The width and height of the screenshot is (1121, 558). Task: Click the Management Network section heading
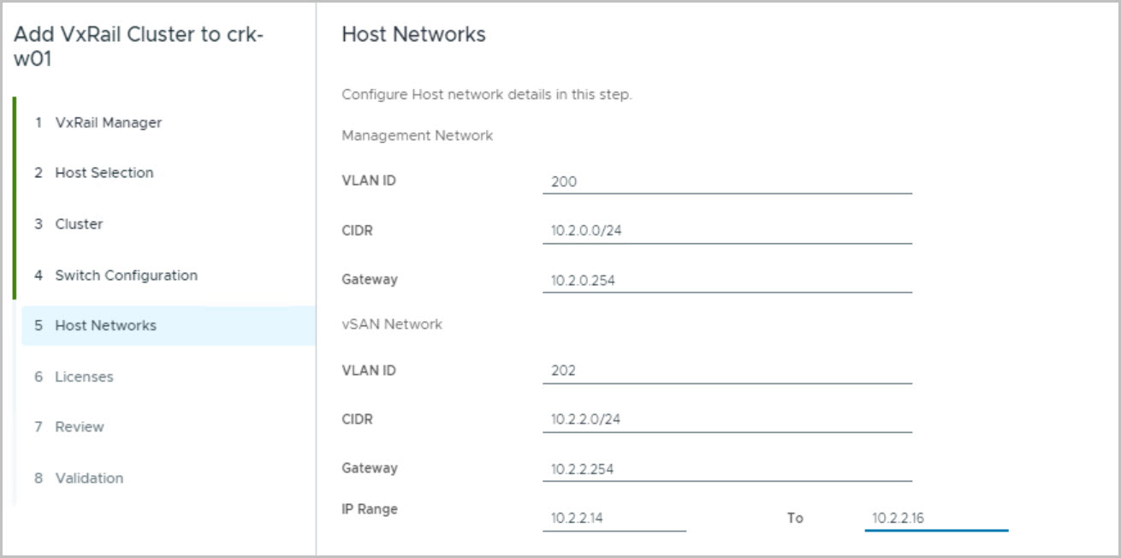coord(417,135)
